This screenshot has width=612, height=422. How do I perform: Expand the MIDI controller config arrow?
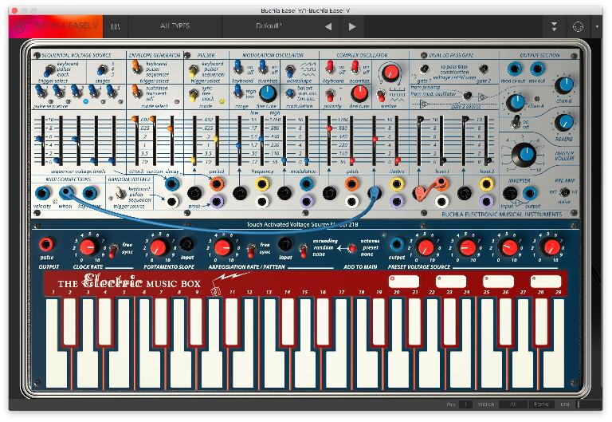tap(597, 26)
